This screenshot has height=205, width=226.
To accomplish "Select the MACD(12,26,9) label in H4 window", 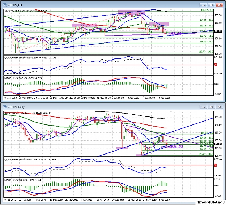I will (x=23, y=78).
